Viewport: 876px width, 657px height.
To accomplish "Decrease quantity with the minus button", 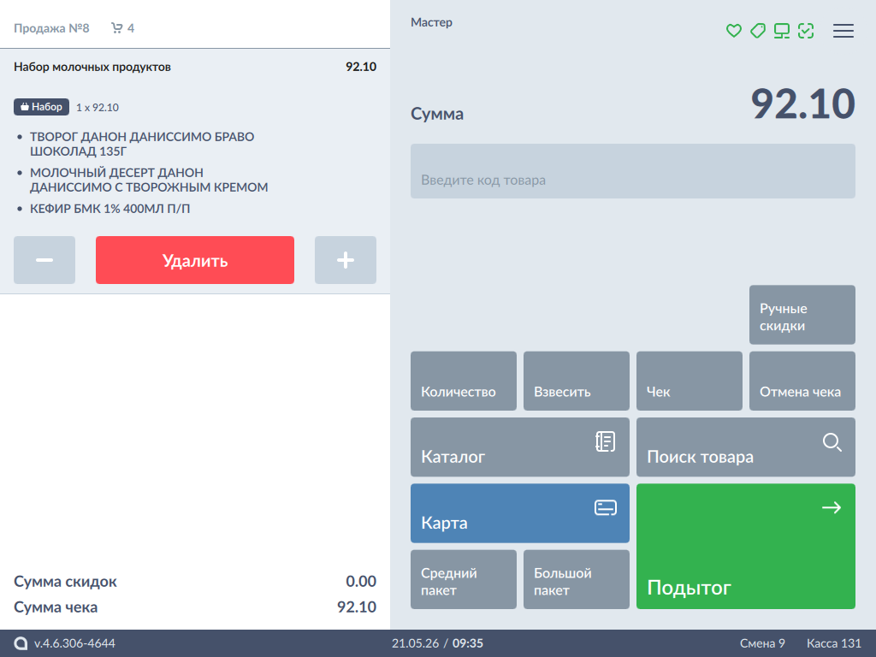I will 44,260.
